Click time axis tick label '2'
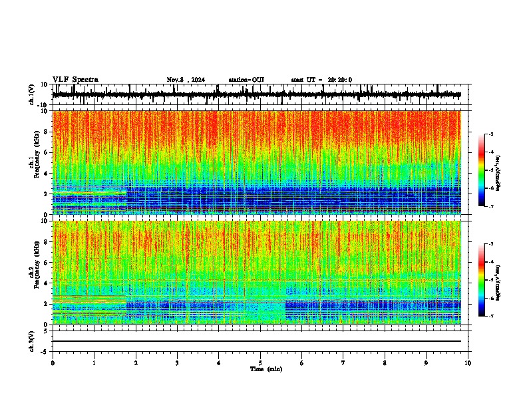 pos(136,363)
